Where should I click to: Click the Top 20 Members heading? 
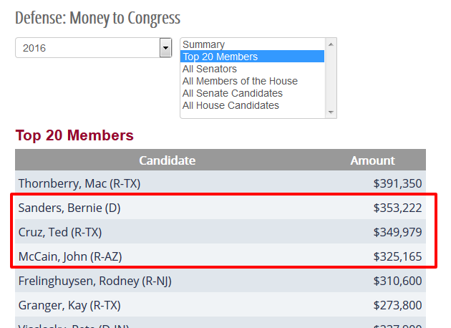[74, 135]
